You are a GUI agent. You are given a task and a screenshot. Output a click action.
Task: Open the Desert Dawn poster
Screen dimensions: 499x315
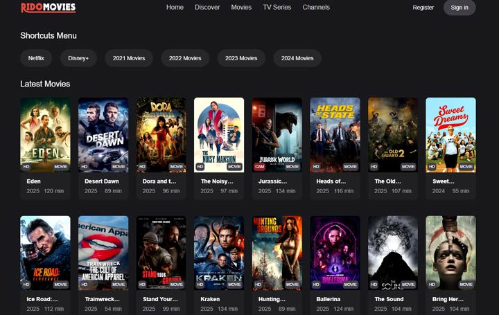[103, 135]
